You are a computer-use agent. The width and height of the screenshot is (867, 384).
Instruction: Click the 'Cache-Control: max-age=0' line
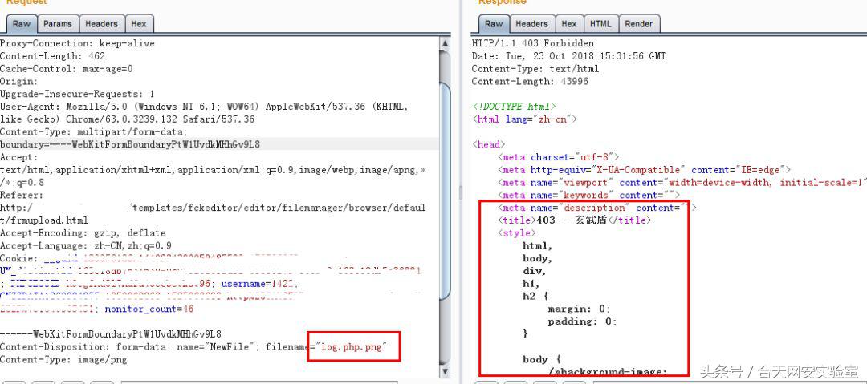coord(67,68)
